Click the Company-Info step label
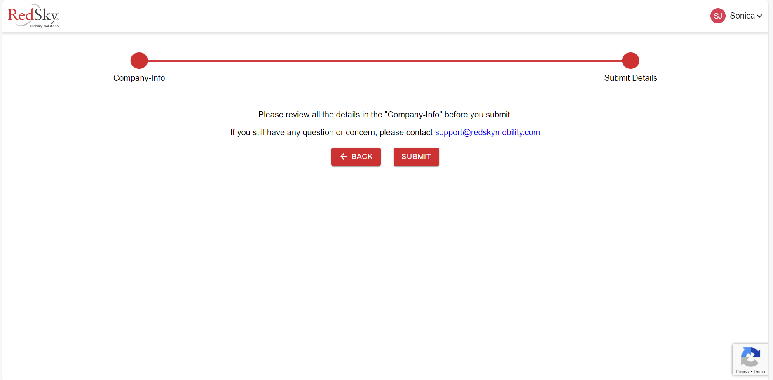 (x=139, y=78)
